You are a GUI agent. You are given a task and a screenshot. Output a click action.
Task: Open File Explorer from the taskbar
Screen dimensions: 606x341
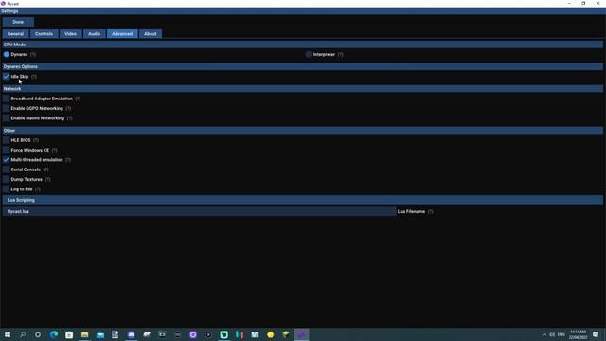(84, 334)
